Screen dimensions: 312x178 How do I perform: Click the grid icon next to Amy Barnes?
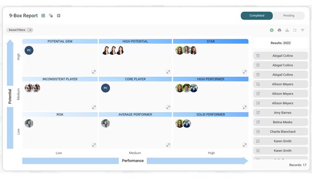tap(258, 113)
